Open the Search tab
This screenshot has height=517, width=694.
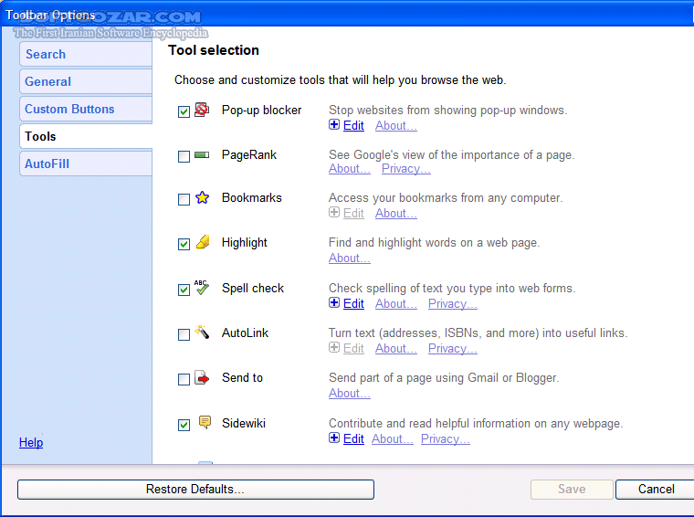(86, 54)
